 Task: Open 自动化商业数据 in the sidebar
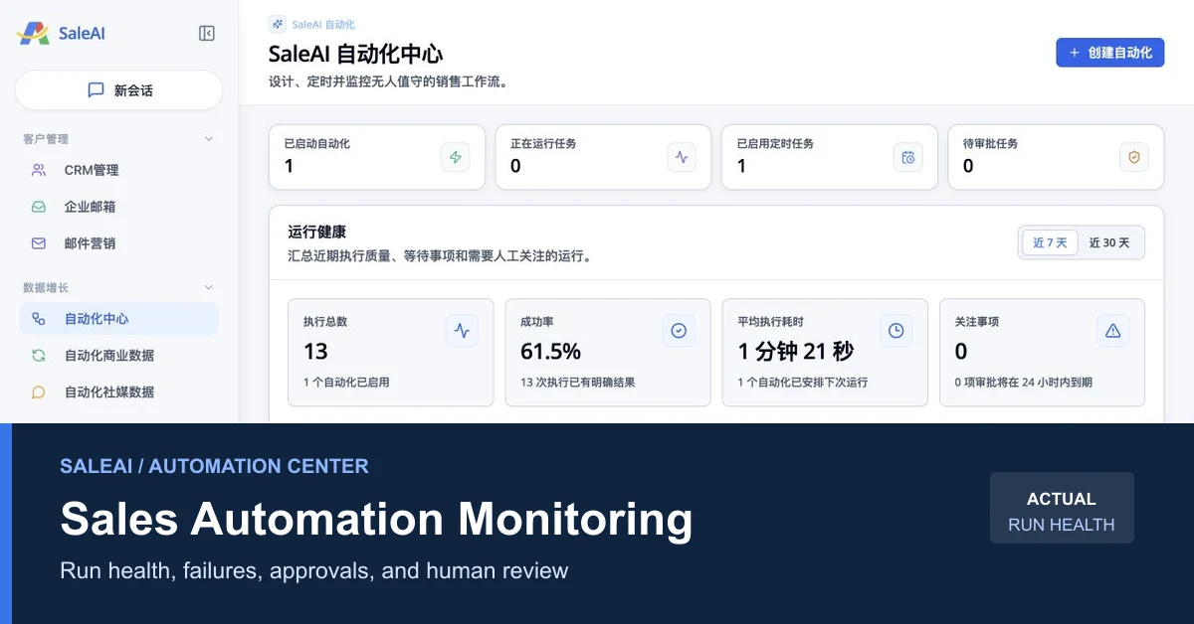118,356
